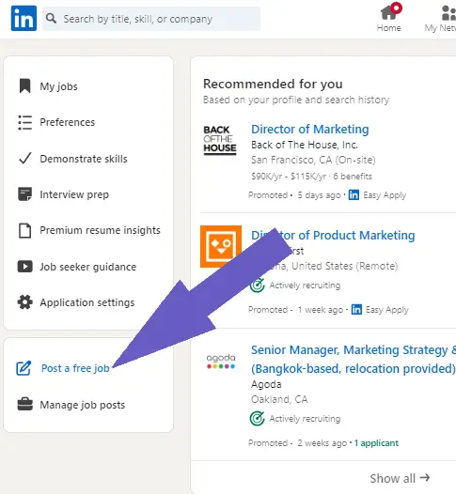Click the Job seeker guidance video icon

click(x=24, y=267)
